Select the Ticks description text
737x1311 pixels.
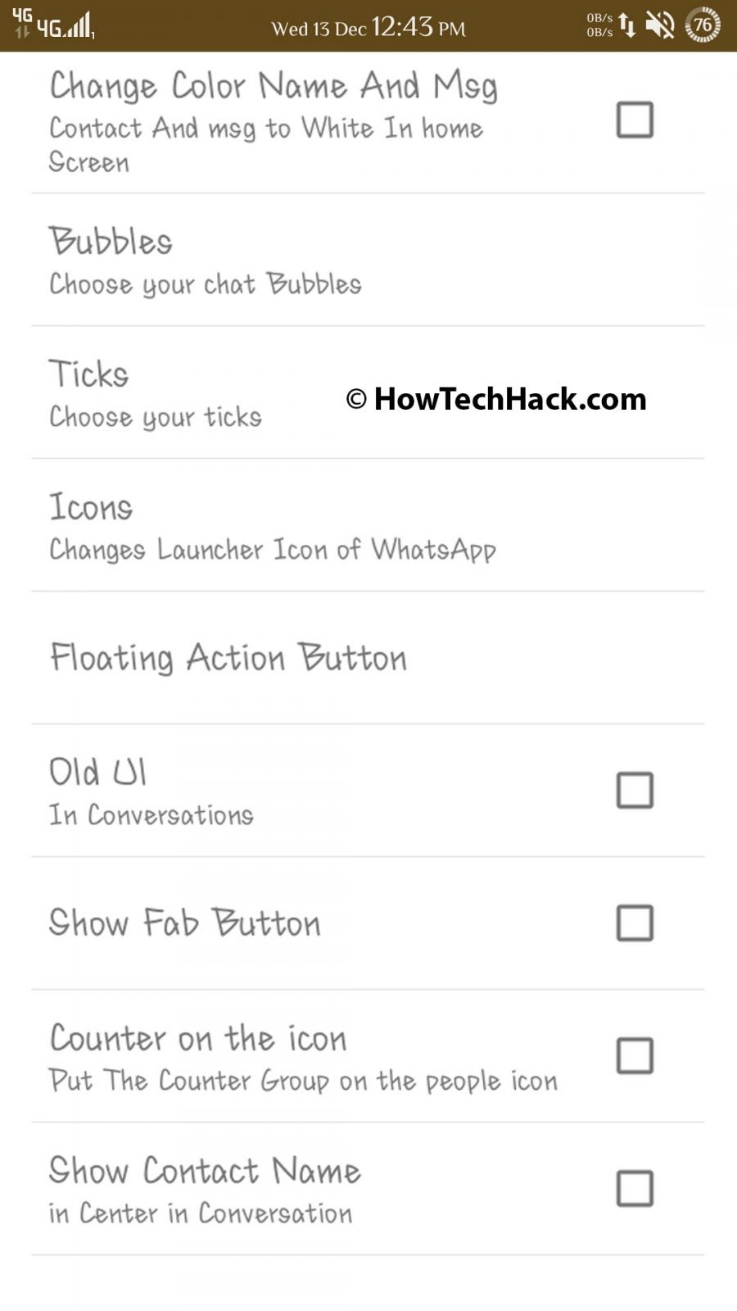pos(156,418)
